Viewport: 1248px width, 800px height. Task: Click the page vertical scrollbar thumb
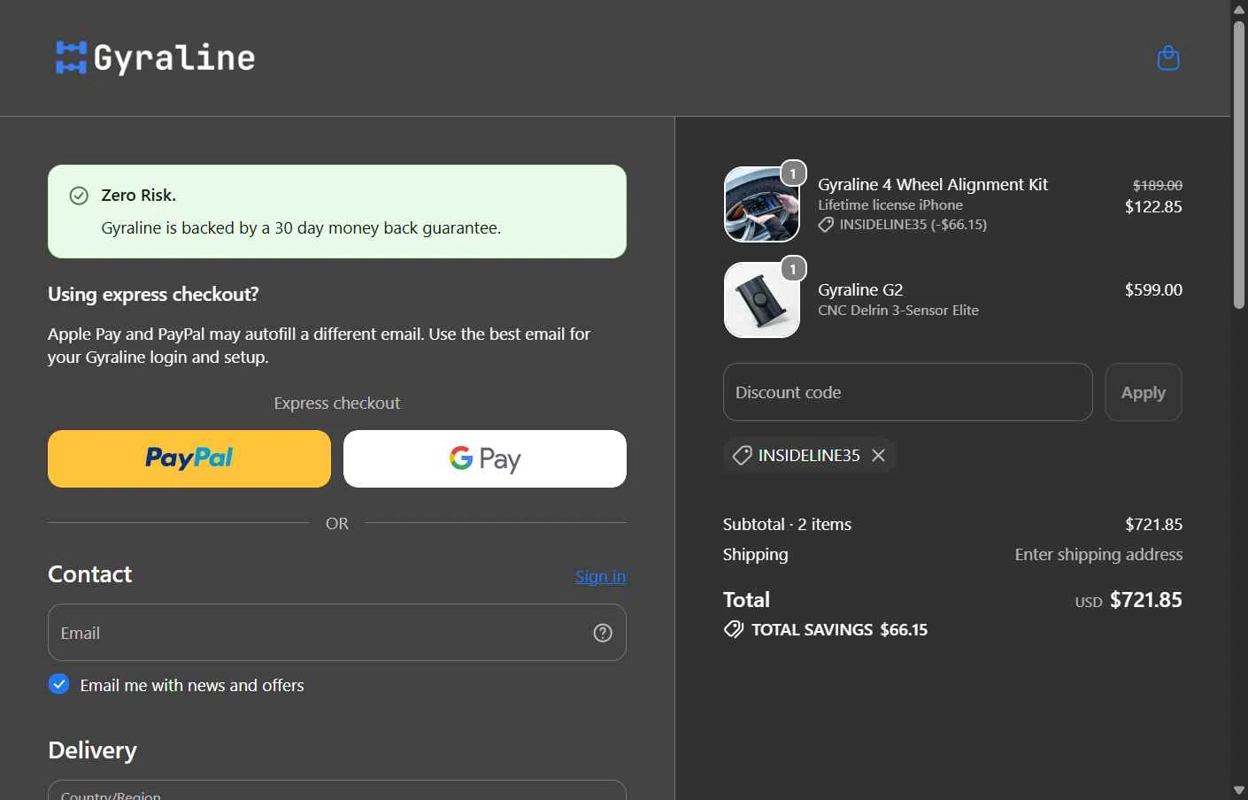(x=1239, y=165)
